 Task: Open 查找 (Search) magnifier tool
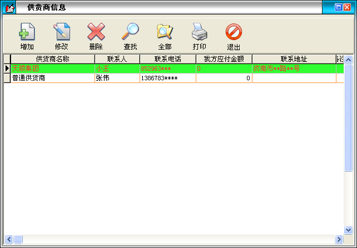point(130,32)
